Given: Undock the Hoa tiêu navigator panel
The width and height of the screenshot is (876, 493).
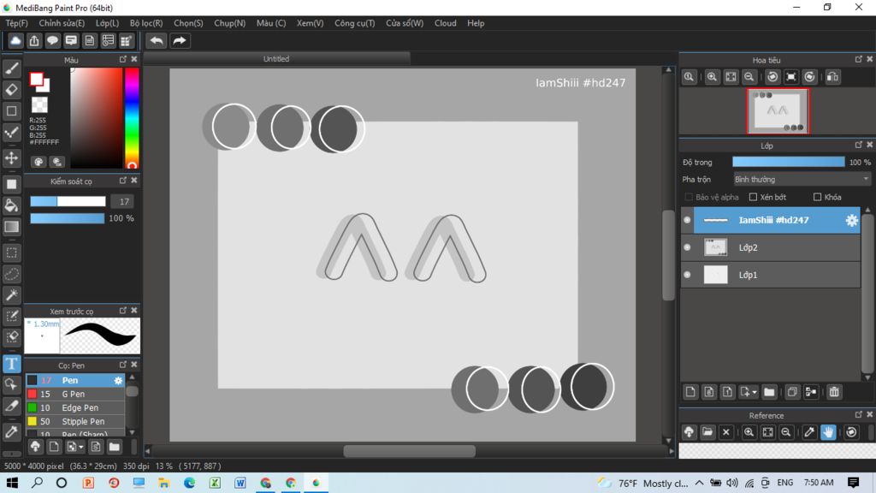Looking at the screenshot, I should (x=859, y=59).
